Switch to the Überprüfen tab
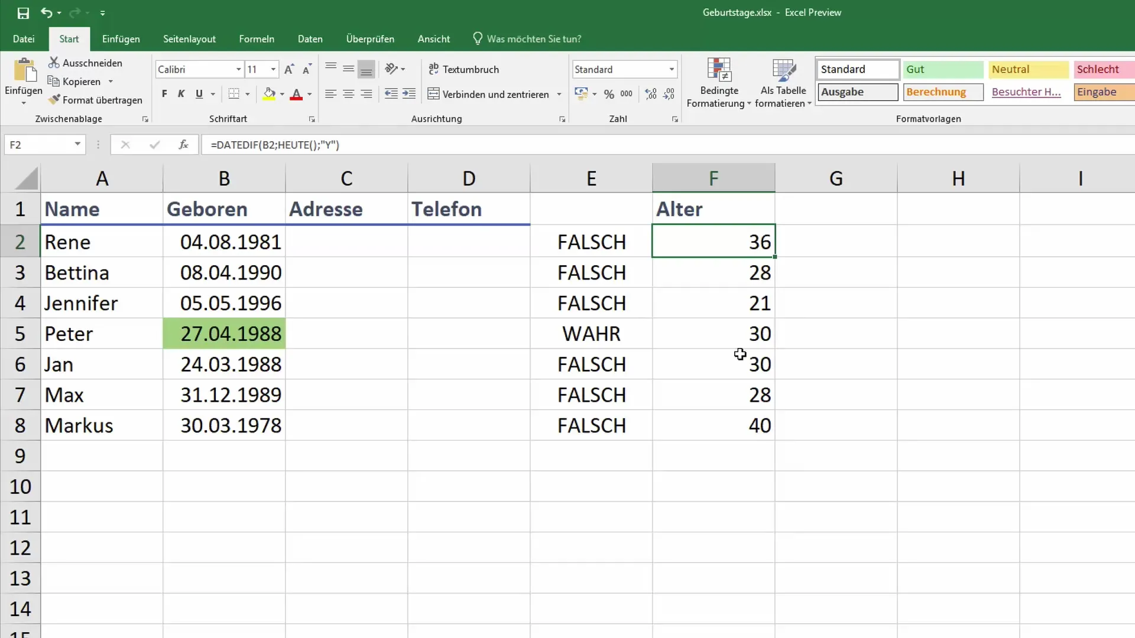 pyautogui.click(x=370, y=39)
